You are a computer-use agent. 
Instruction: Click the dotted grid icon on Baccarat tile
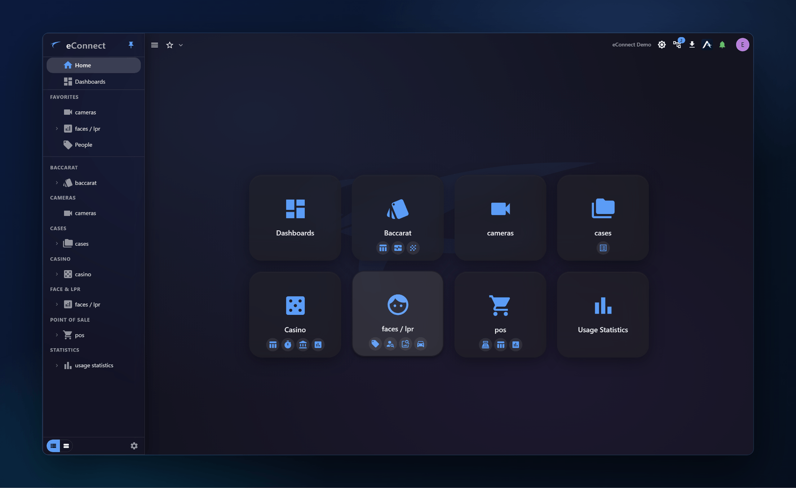click(x=413, y=248)
